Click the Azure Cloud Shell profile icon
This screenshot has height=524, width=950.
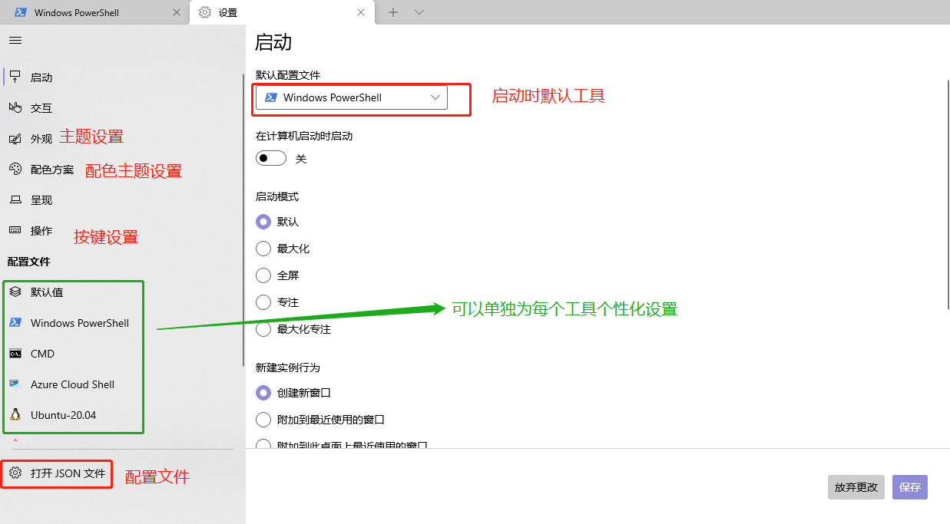click(15, 384)
